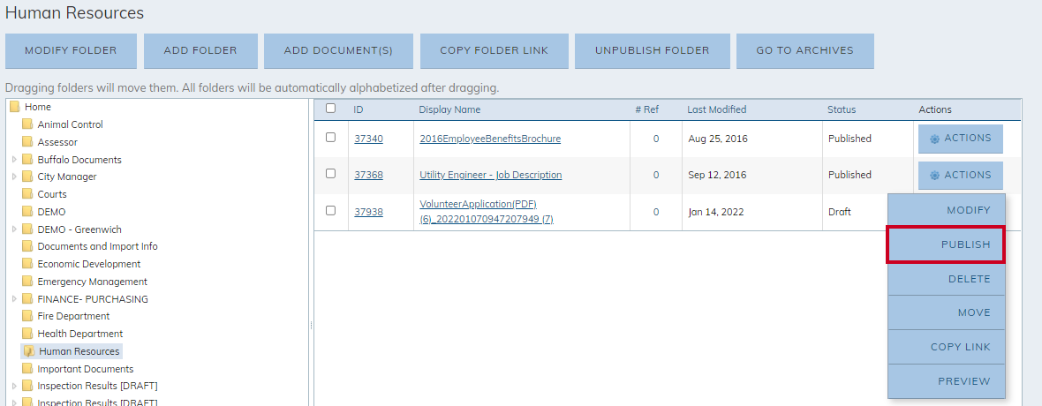Open document ID 37368 link

click(x=368, y=175)
